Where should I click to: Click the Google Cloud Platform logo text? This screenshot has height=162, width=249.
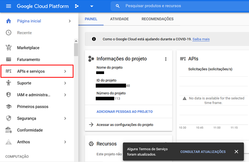coord(43,6)
